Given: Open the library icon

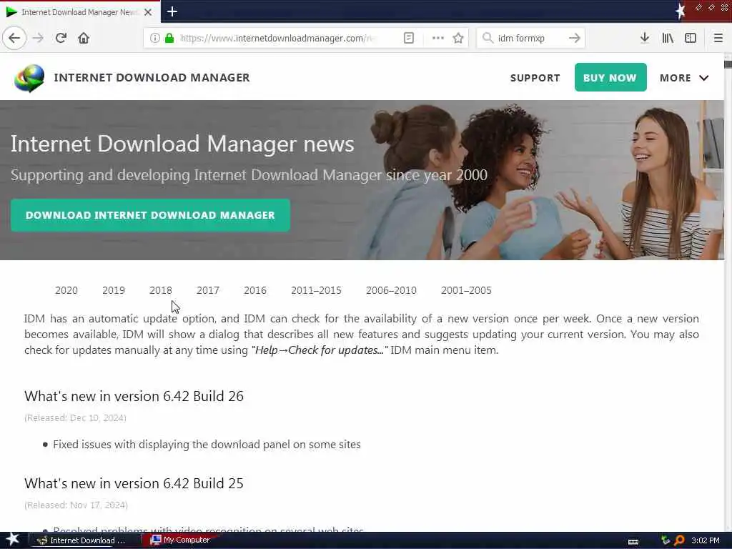Looking at the screenshot, I should (x=668, y=39).
